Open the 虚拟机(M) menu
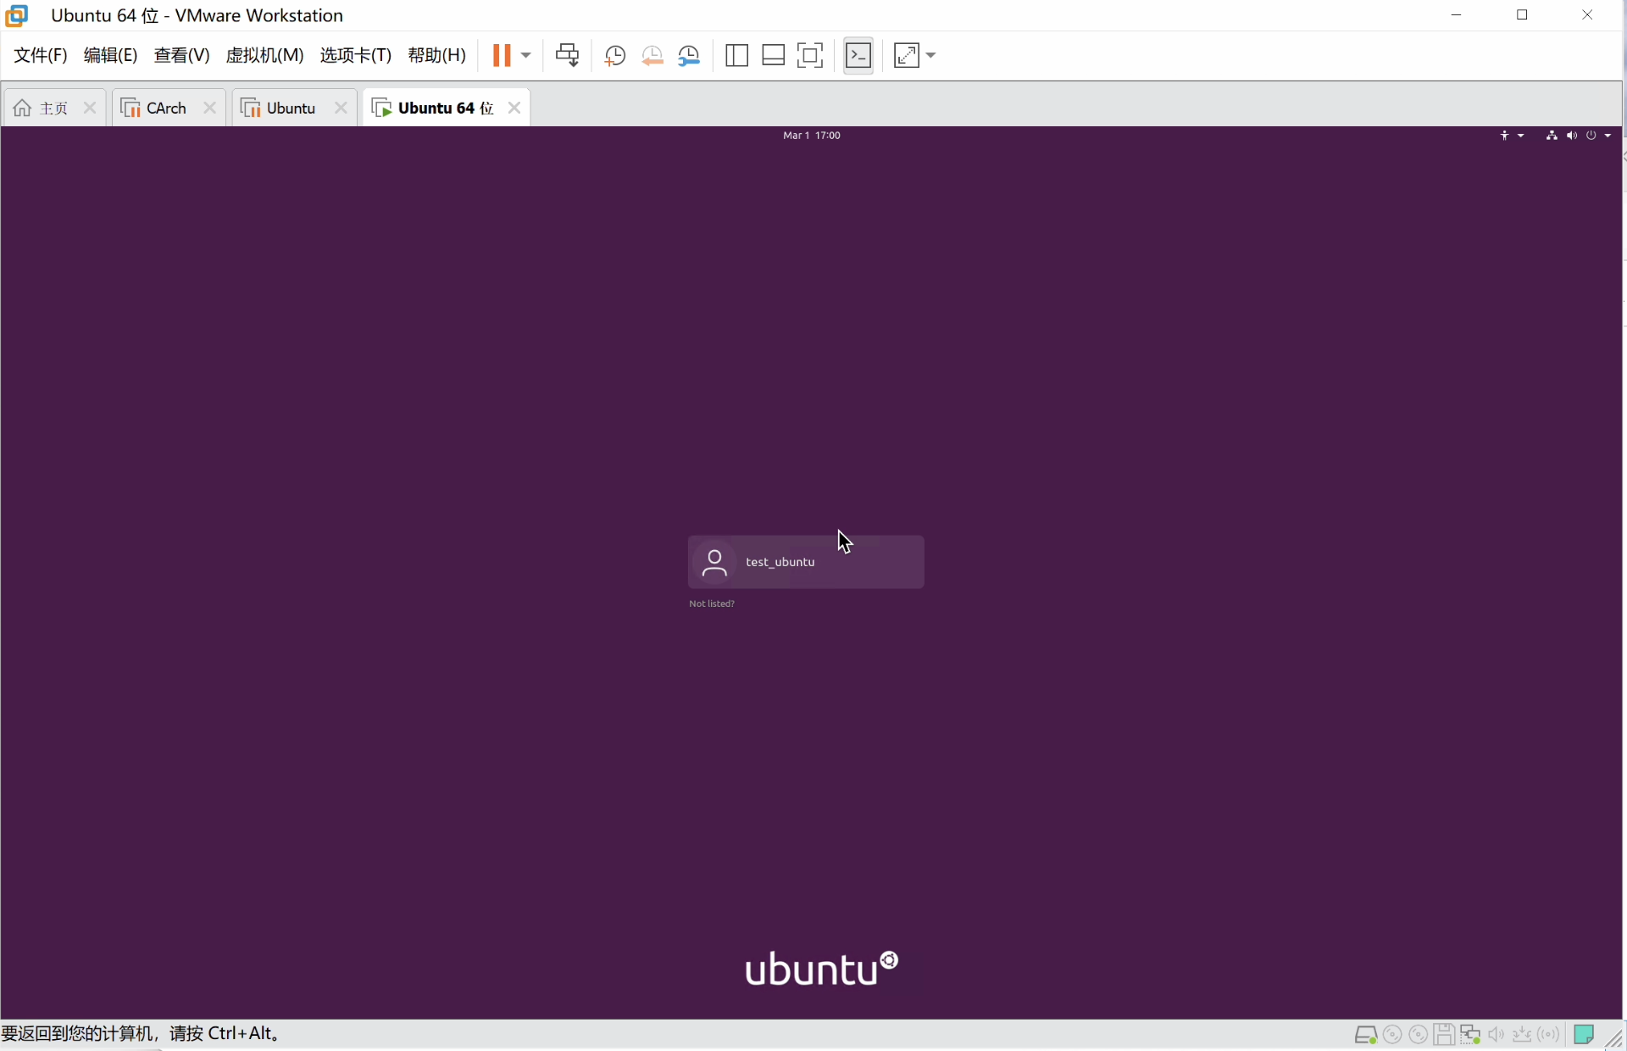 [x=264, y=55]
